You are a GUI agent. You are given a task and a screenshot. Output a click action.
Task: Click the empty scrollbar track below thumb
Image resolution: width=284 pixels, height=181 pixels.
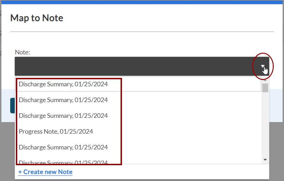click(265, 126)
